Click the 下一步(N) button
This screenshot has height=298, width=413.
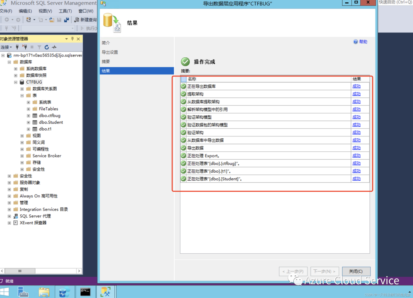pos(325,271)
